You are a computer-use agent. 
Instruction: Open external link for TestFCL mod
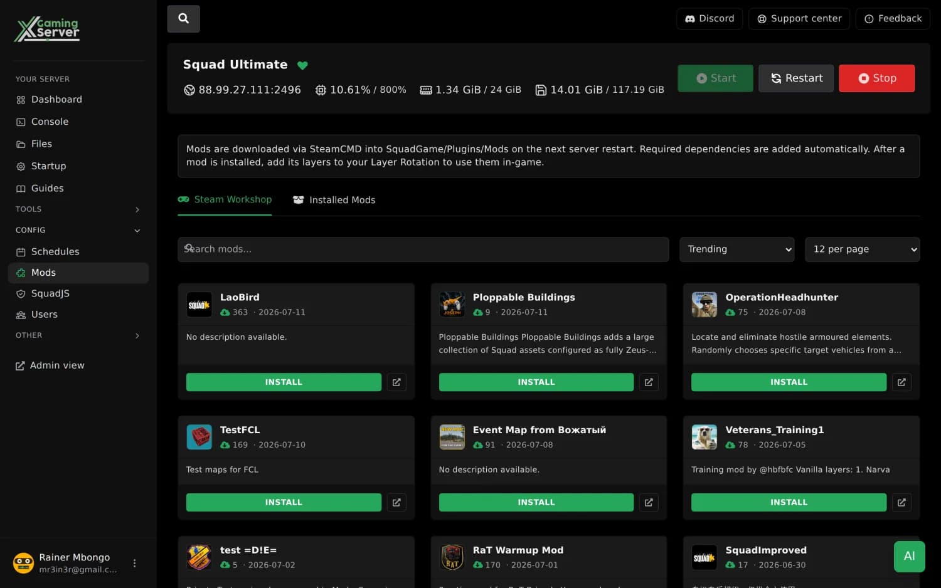(396, 502)
